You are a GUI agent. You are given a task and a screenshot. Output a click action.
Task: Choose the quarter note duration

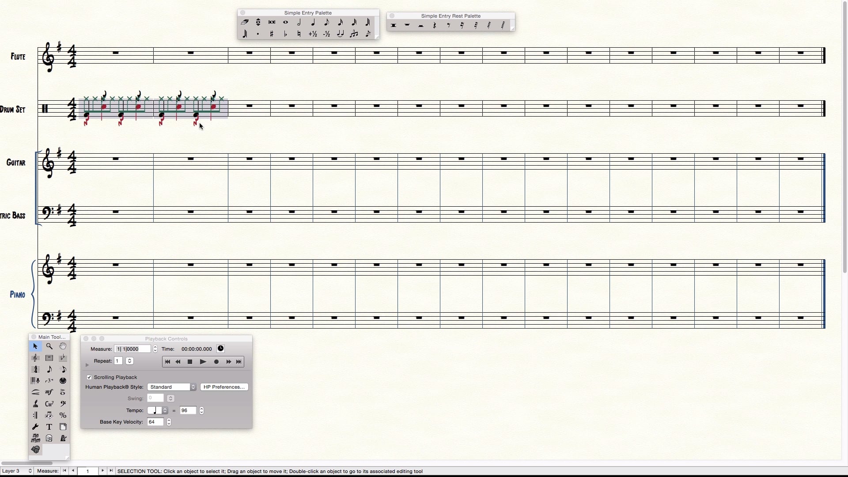pyautogui.click(x=313, y=22)
